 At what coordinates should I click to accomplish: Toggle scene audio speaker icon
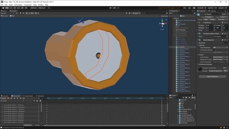point(24,13)
